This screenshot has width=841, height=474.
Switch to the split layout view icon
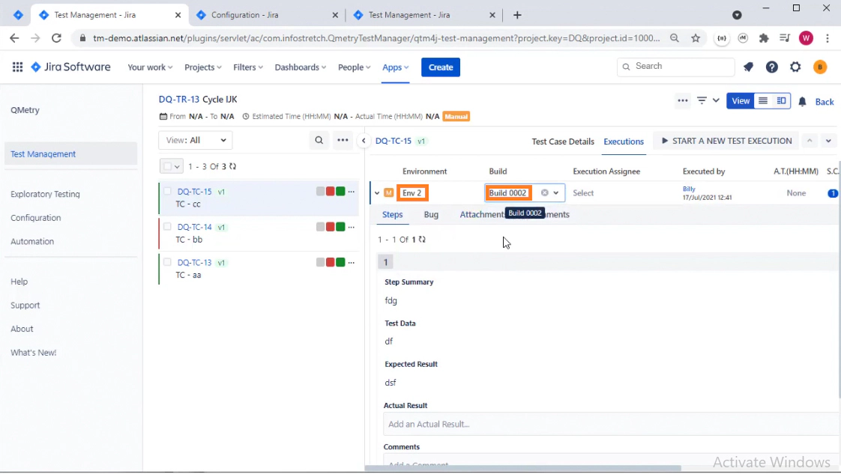coord(781,101)
